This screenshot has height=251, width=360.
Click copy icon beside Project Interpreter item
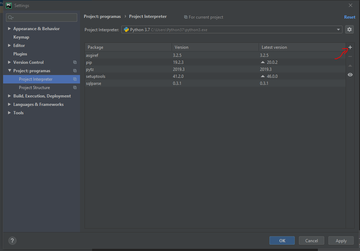click(x=75, y=79)
